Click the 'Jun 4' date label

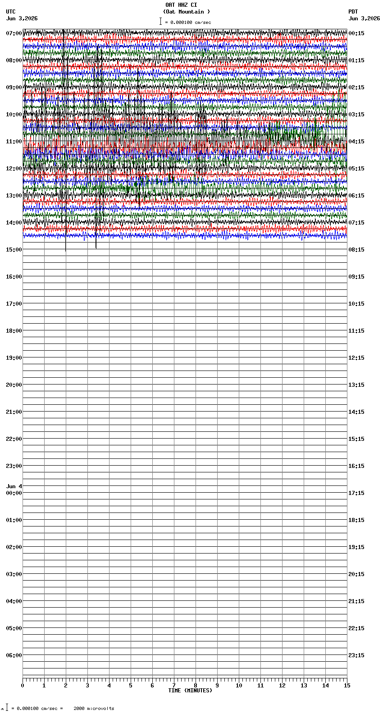click(x=14, y=486)
